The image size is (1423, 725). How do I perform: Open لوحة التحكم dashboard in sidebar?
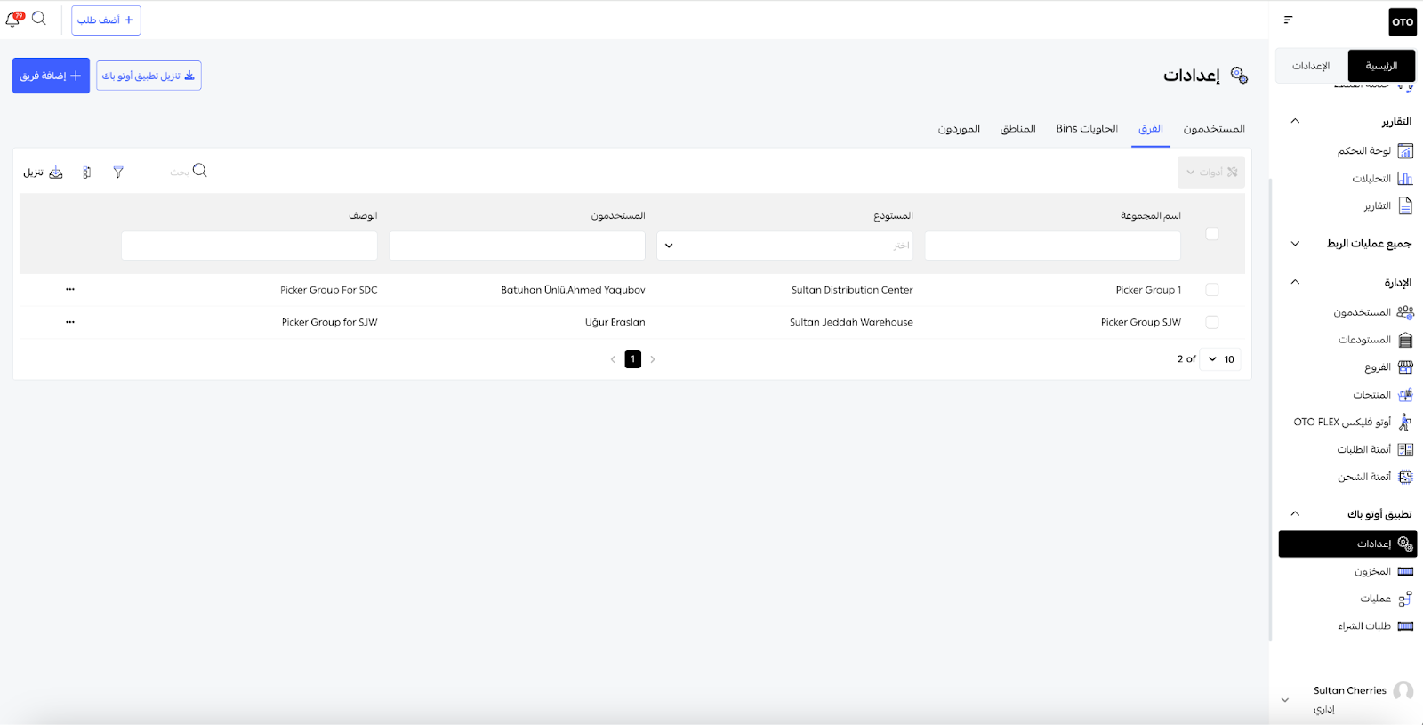tap(1375, 151)
